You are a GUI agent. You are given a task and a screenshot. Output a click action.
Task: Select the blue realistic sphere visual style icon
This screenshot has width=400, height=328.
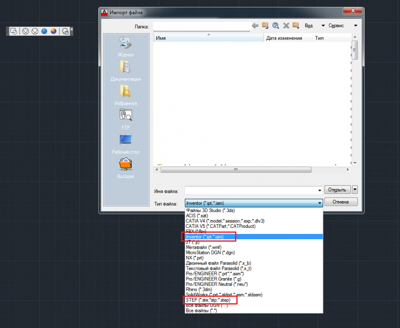click(x=44, y=31)
